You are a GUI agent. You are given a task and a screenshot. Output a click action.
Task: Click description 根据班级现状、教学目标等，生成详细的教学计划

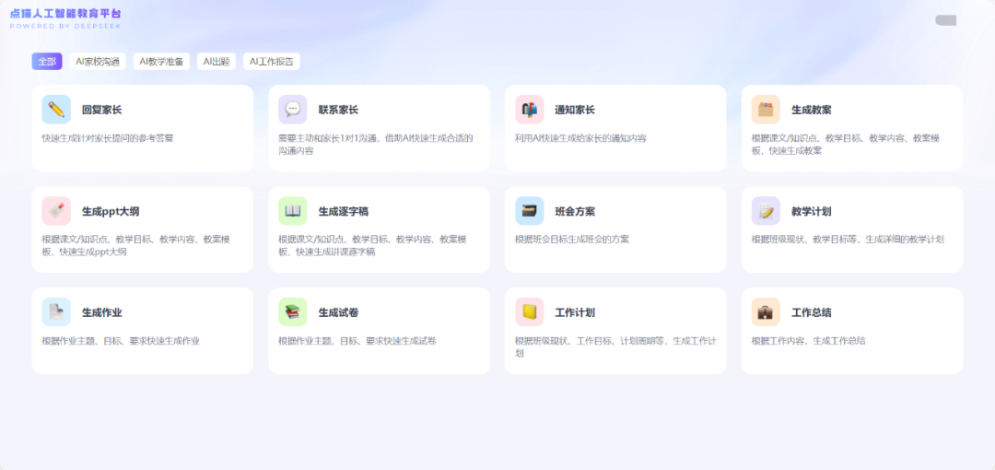coord(848,240)
